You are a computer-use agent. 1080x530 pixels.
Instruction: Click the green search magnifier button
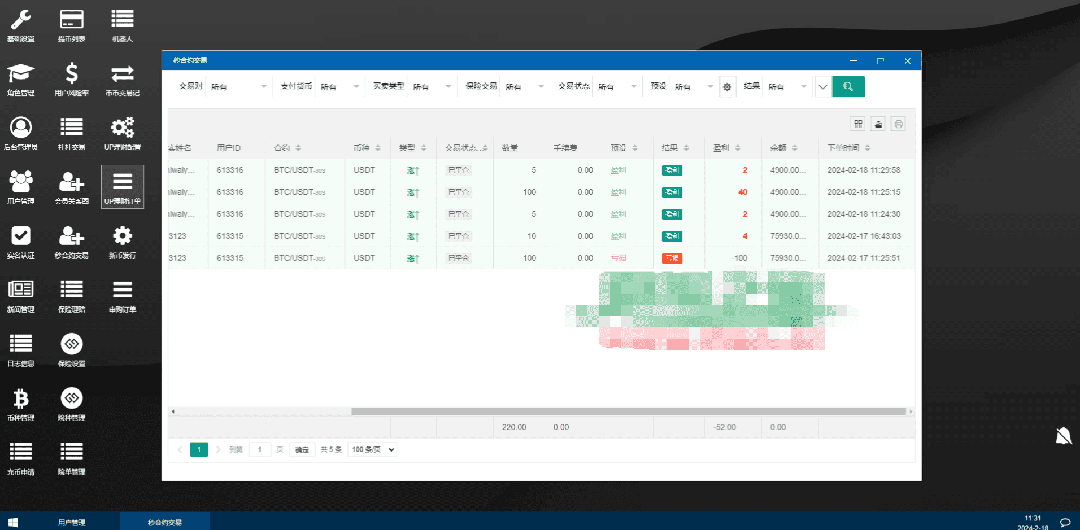coord(848,86)
